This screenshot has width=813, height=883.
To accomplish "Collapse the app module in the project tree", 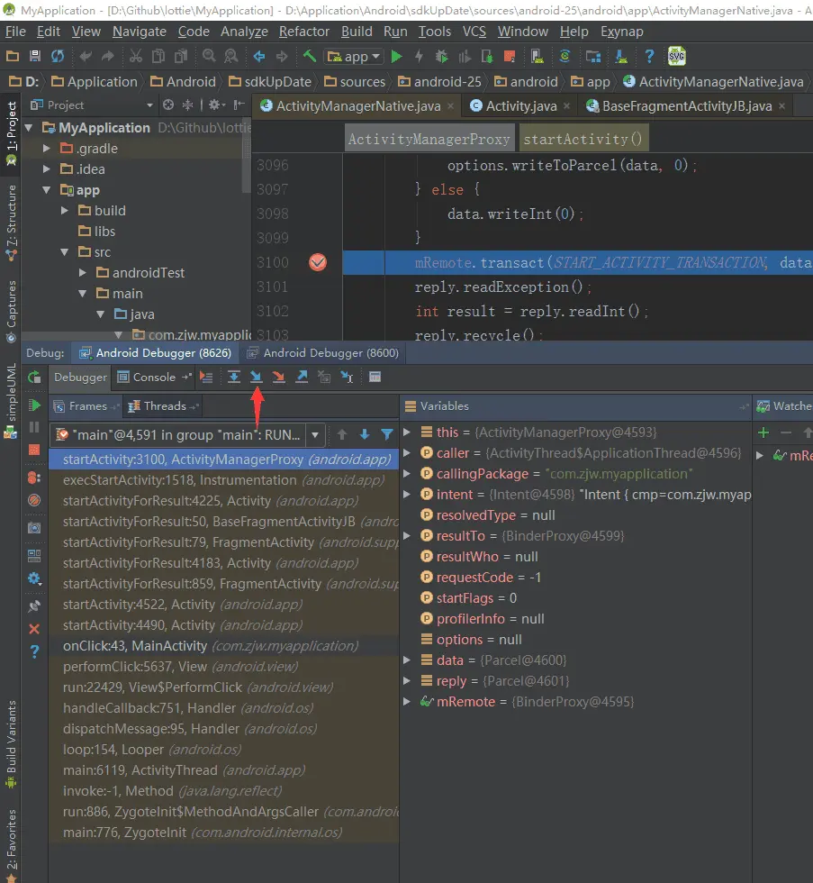I will point(47,190).
